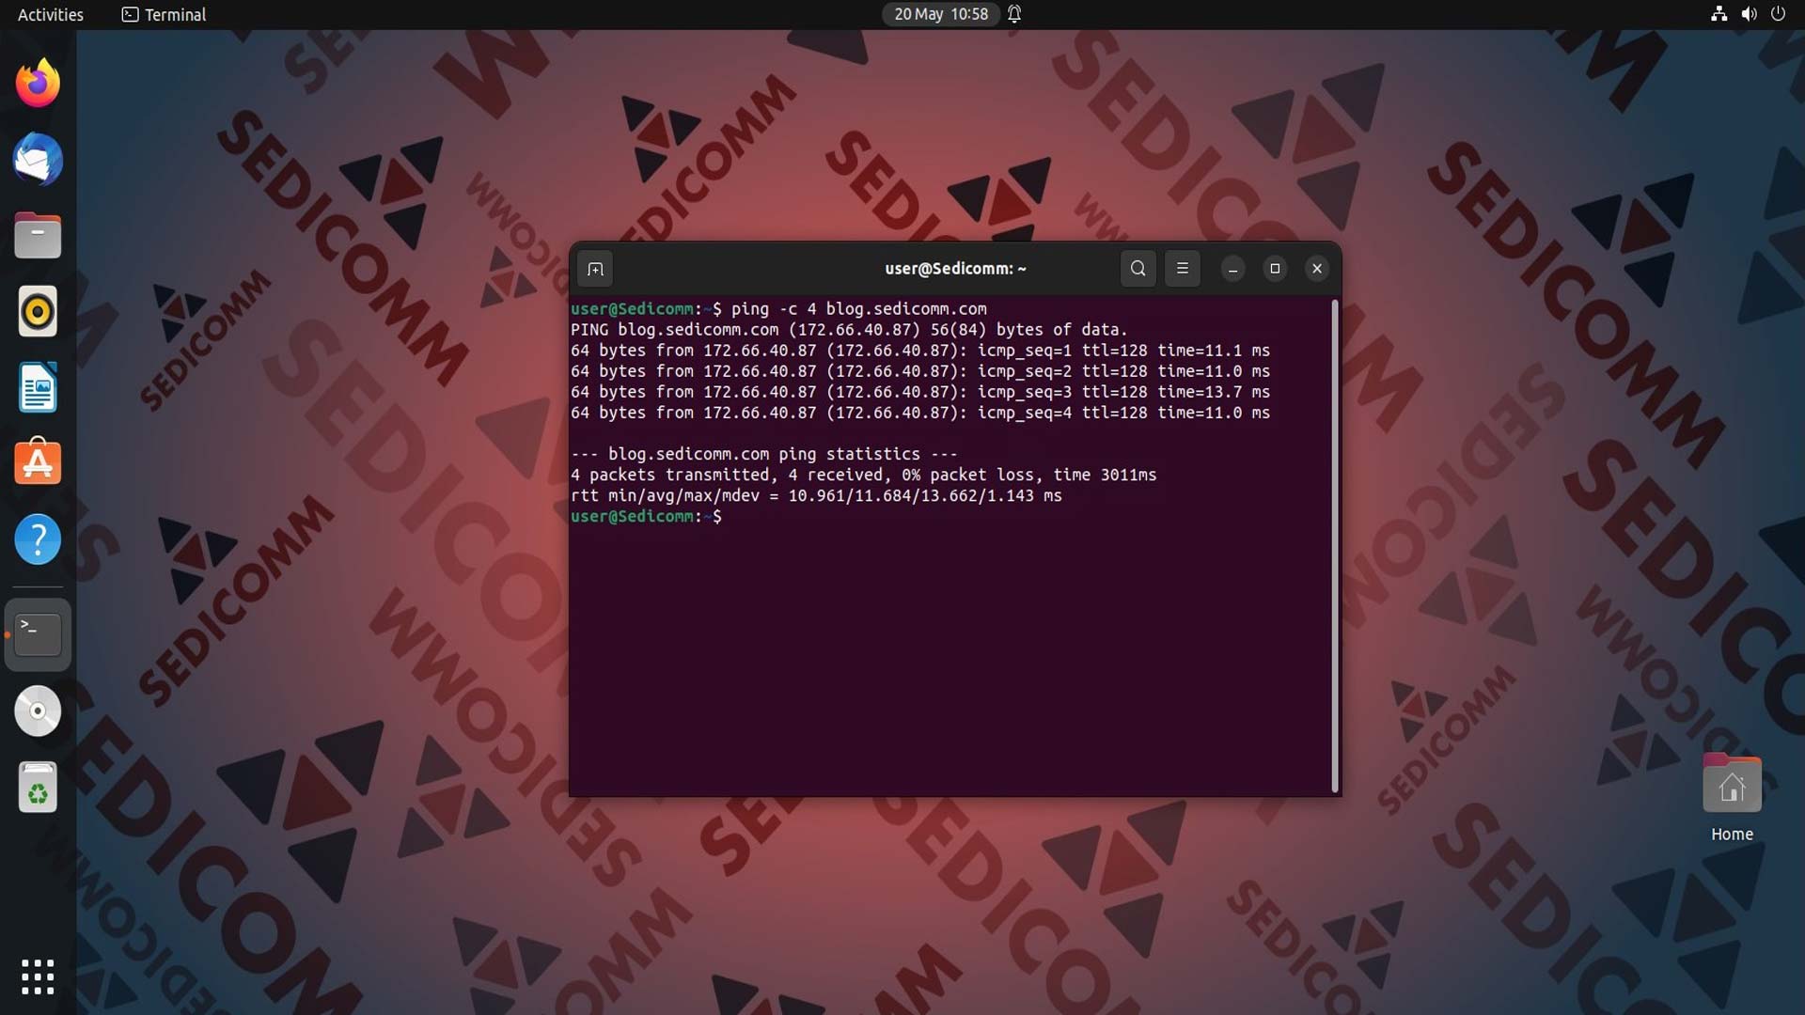Open the disc drive icon in dock

click(x=38, y=710)
